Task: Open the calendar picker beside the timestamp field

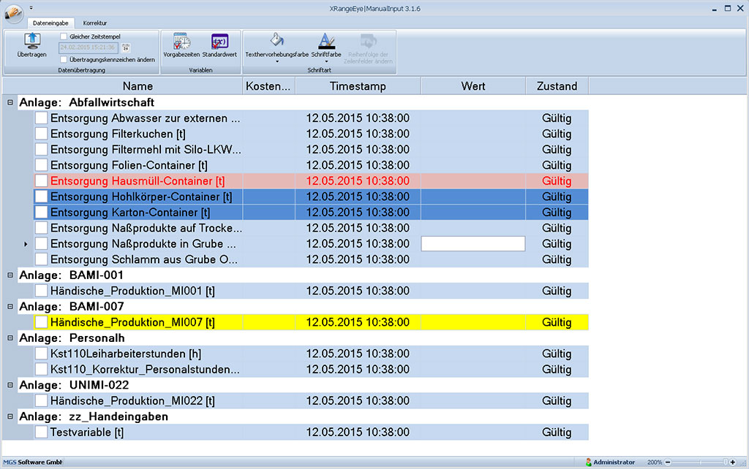Action: point(126,47)
